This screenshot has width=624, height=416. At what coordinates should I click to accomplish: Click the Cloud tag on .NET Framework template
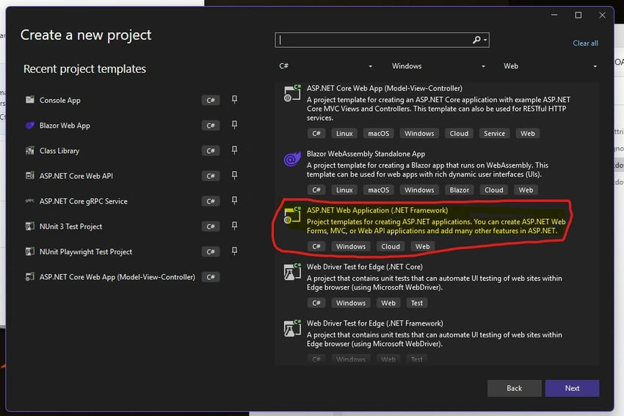coord(391,247)
